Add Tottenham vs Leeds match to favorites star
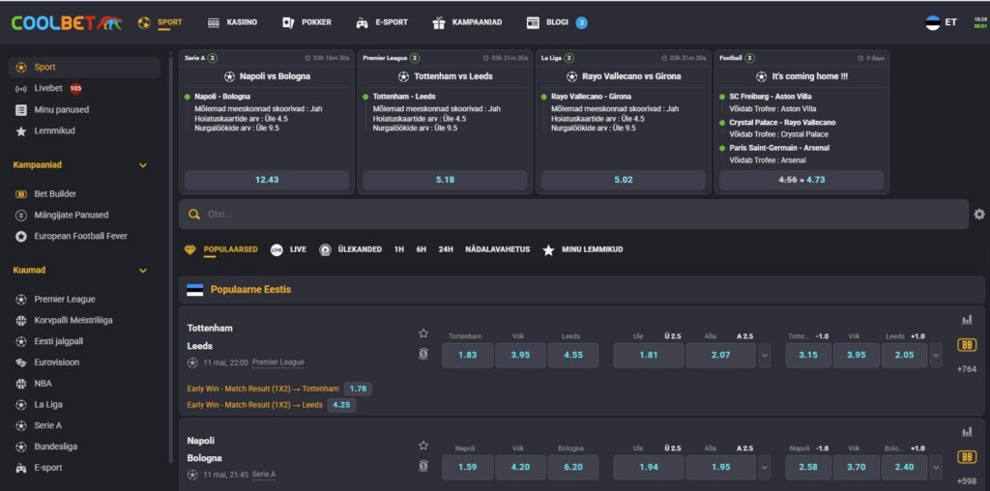 point(423,333)
